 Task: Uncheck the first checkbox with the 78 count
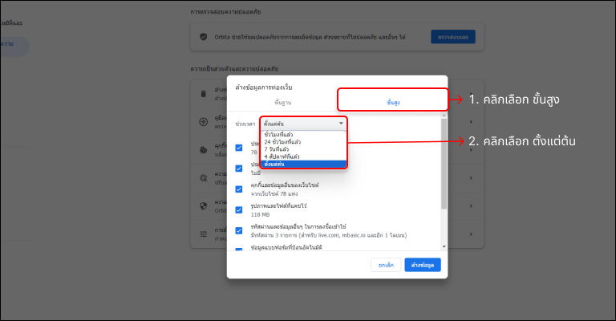pyautogui.click(x=239, y=148)
